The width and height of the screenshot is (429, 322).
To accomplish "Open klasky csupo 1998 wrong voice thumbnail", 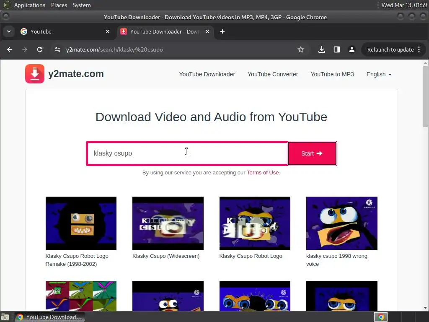I will [342, 223].
